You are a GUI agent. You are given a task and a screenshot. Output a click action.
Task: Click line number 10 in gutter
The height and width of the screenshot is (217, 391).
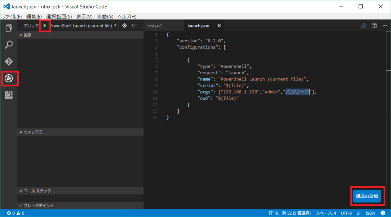(x=155, y=92)
